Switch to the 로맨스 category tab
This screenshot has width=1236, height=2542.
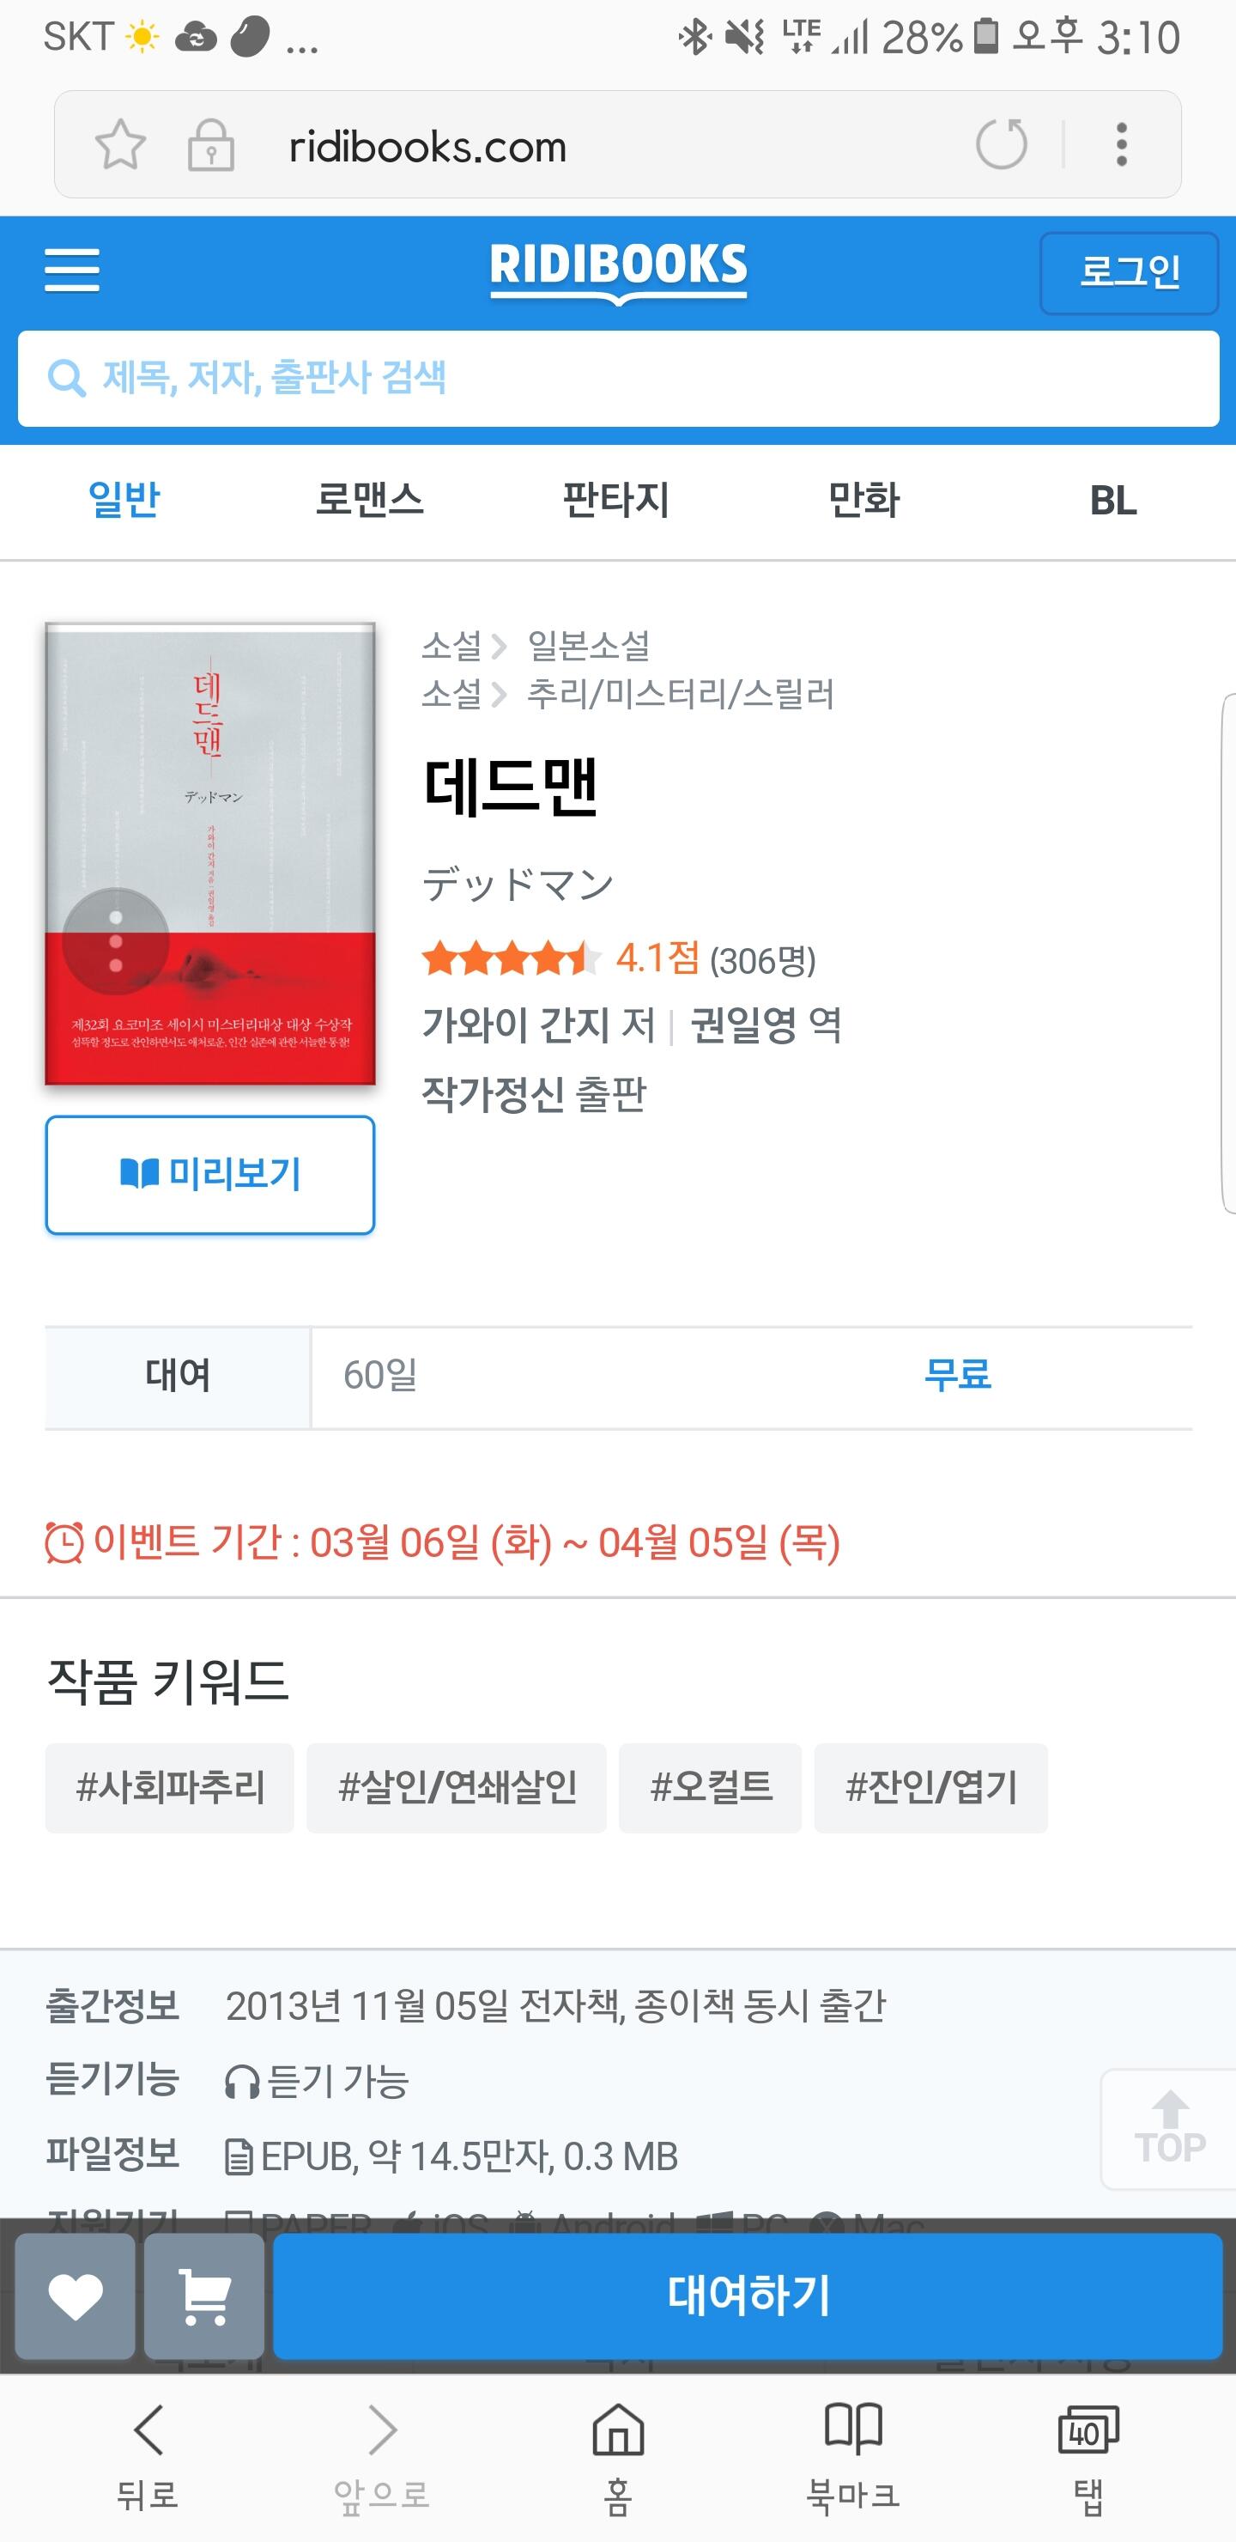pyautogui.click(x=370, y=499)
